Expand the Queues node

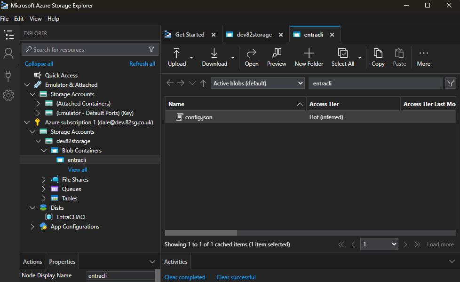tap(43, 189)
